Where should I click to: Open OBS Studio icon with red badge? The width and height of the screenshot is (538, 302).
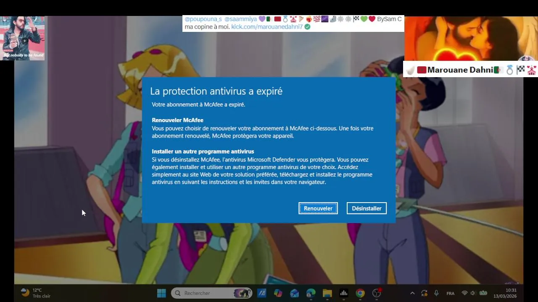tap(377, 293)
